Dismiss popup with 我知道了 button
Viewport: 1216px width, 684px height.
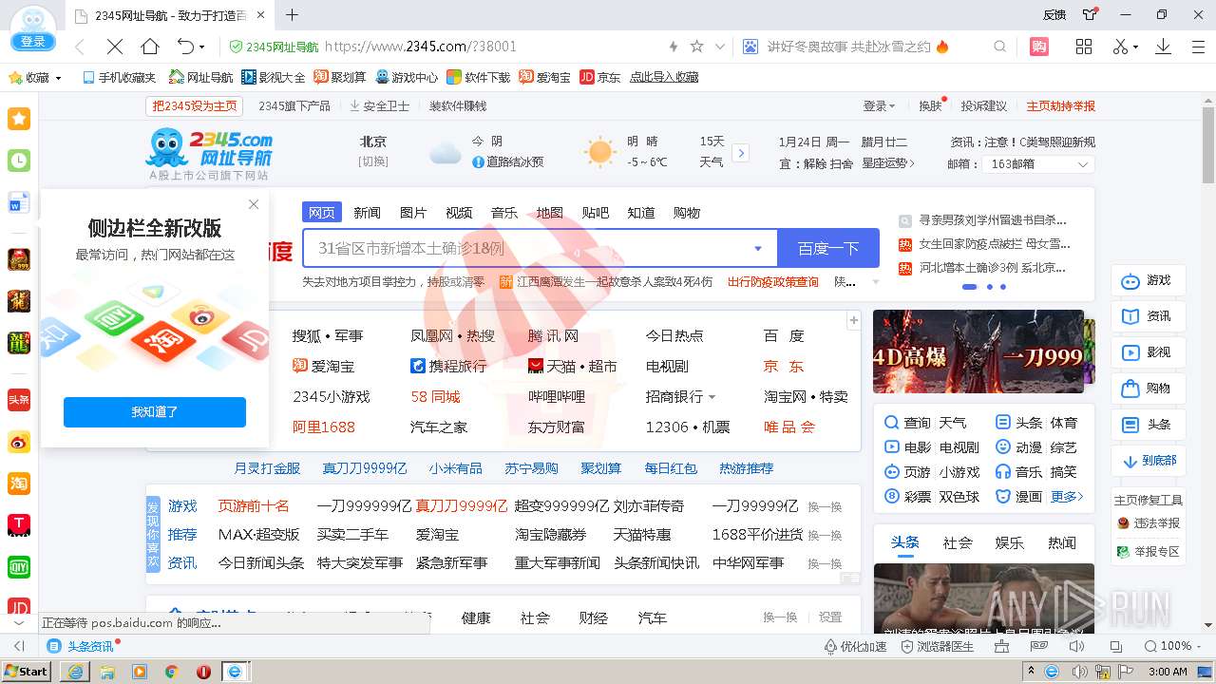155,412
